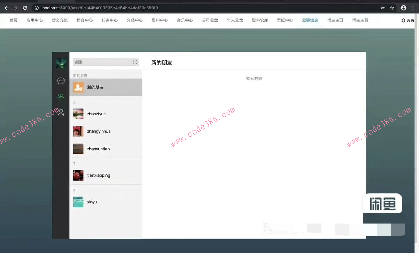Switch to 博文交流 tab
The image size is (419, 253).
click(60, 20)
